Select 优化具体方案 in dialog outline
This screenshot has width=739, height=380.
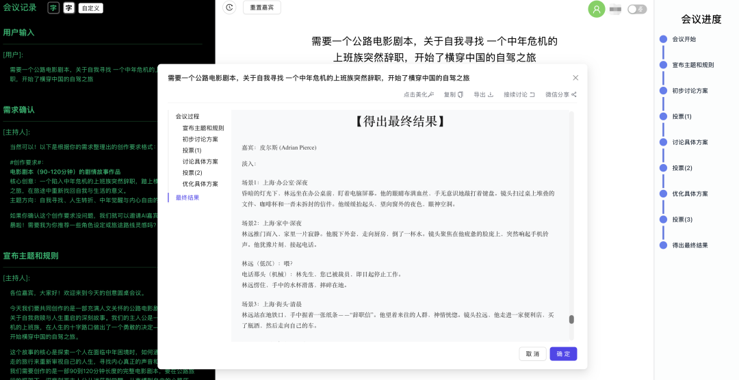(200, 184)
